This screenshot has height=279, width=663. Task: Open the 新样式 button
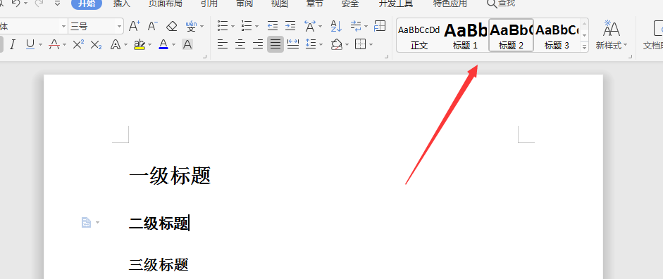pos(612,34)
